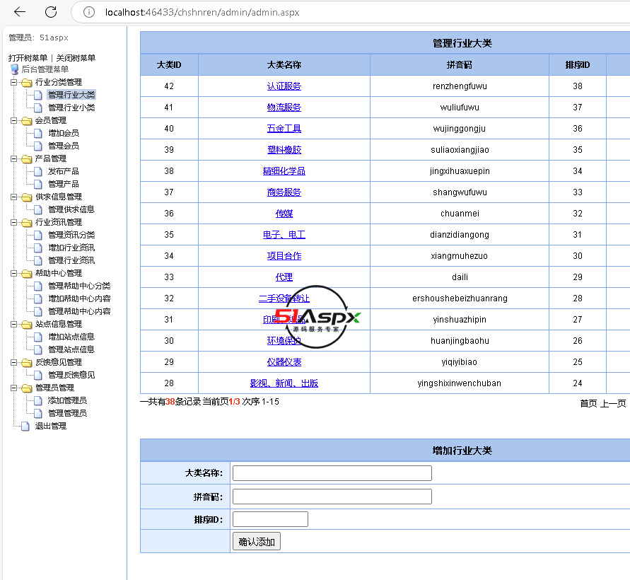This screenshot has height=580, width=630.
Task: Click the pinyin cell 'chuanmei'
Action: point(460,214)
